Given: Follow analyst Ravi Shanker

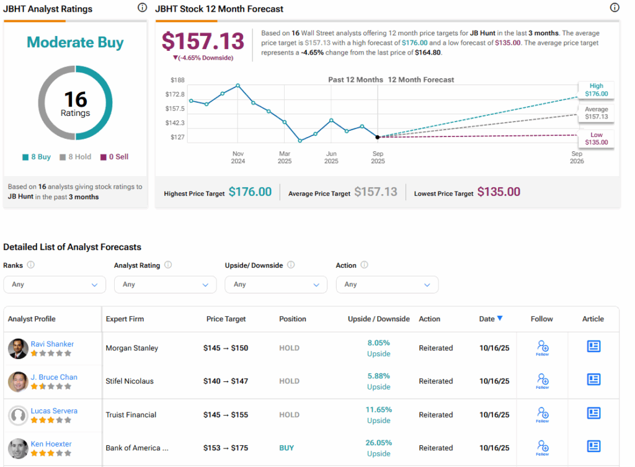Looking at the screenshot, I should (542, 347).
